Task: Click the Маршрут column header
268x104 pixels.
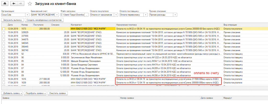Action: pos(245,98)
